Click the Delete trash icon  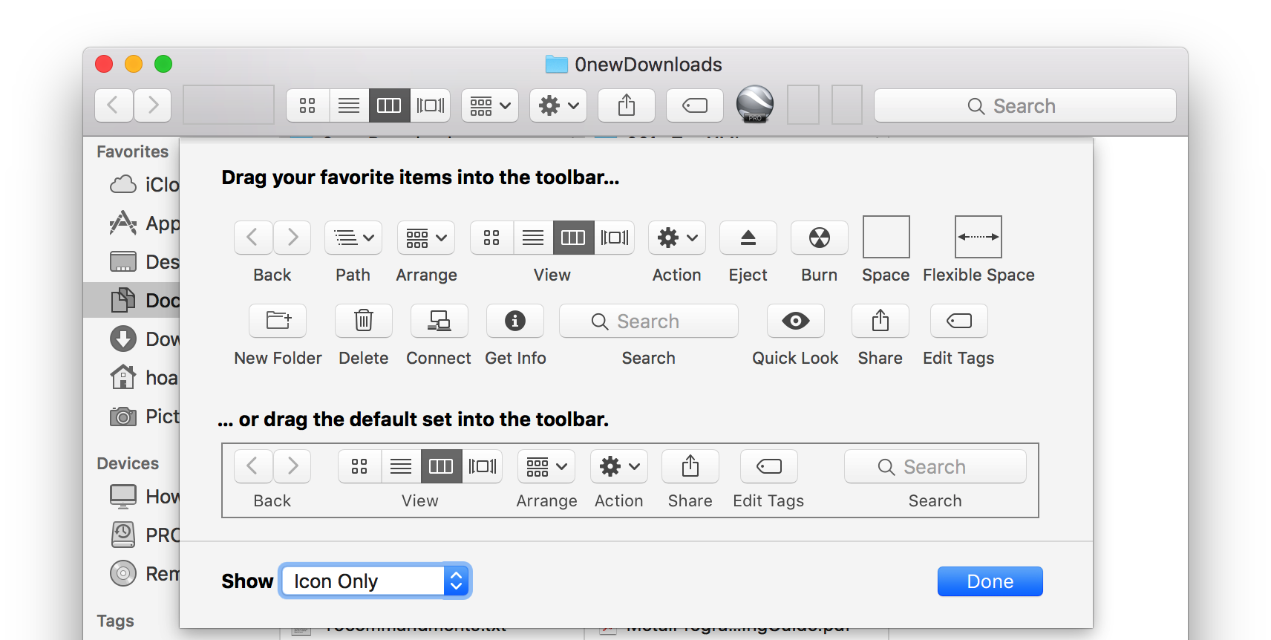click(363, 321)
